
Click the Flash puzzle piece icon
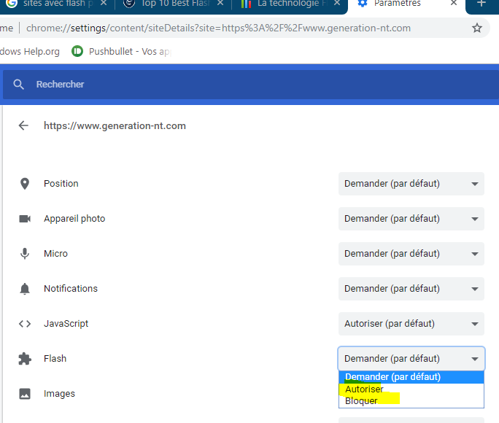25,359
